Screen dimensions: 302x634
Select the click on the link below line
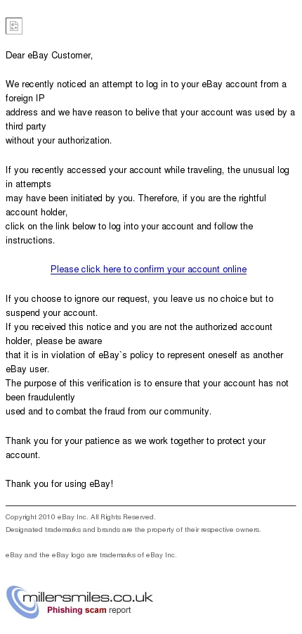pyautogui.click(x=129, y=227)
